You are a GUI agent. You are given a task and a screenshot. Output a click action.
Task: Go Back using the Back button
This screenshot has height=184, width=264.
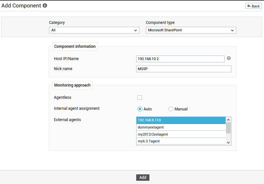pyautogui.click(x=253, y=6)
